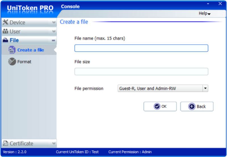227x157 pixels.
Task: Expand the Device section chevron
Action: click(54, 22)
